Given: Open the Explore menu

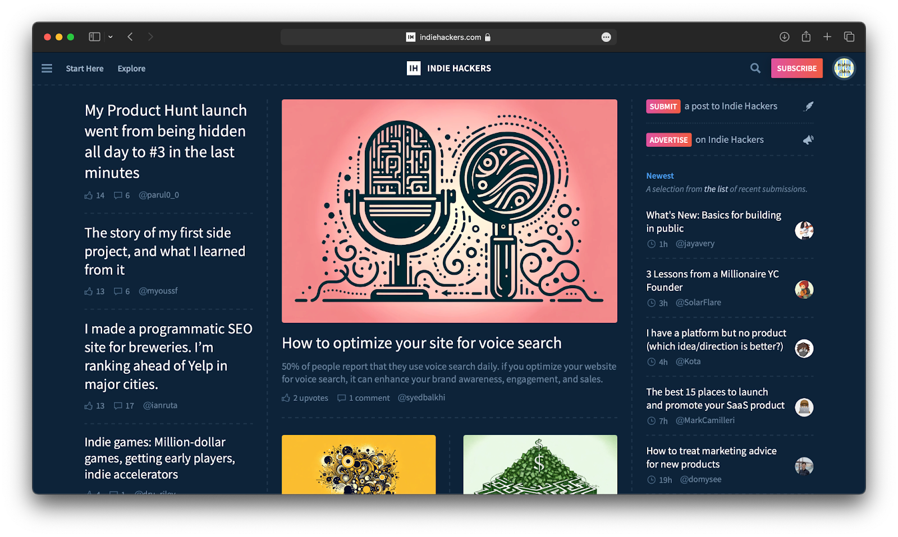Looking at the screenshot, I should pos(131,68).
